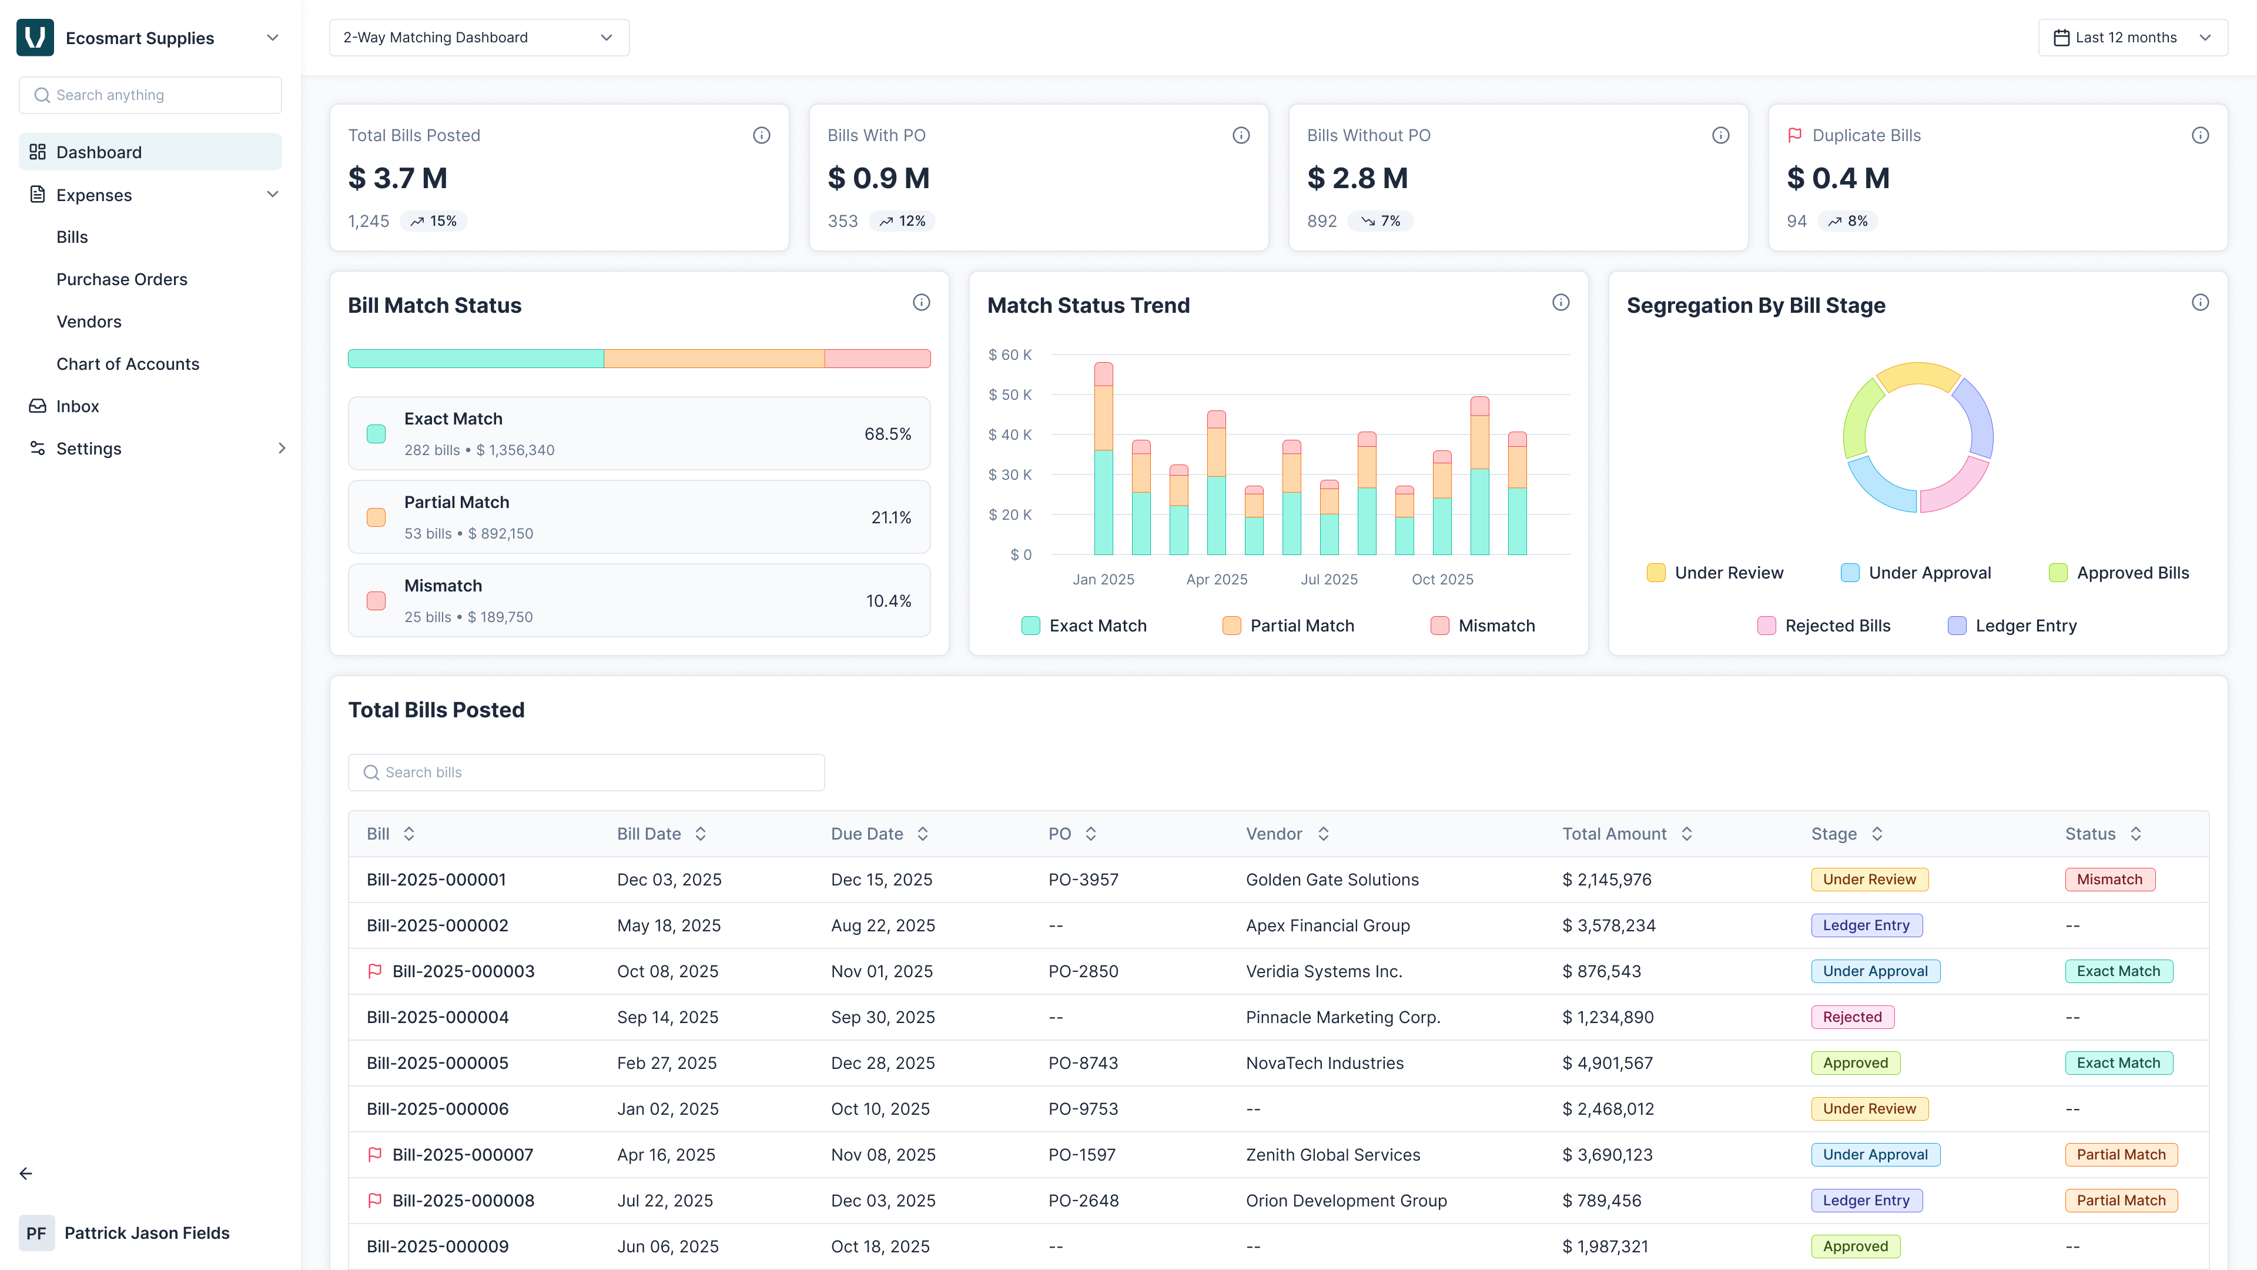The height and width of the screenshot is (1270, 2257).
Task: Open the 2-Way Matching Dashboard dropdown
Action: (x=478, y=38)
